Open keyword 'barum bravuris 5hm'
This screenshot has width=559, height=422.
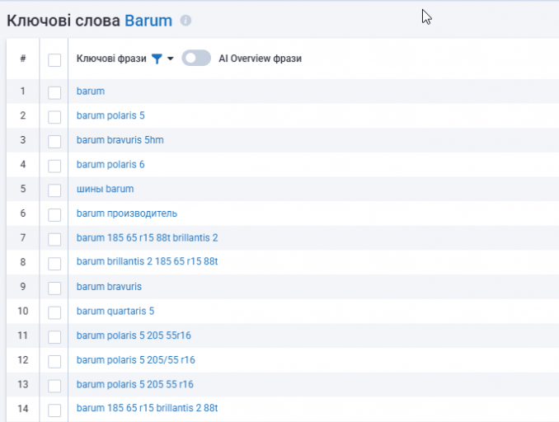click(x=120, y=140)
